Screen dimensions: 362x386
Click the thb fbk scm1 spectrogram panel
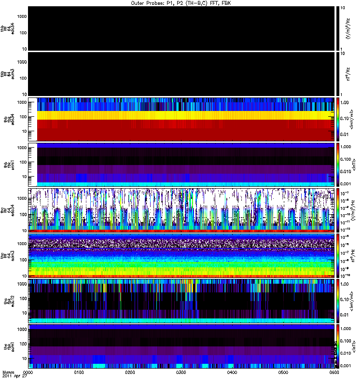181,165
